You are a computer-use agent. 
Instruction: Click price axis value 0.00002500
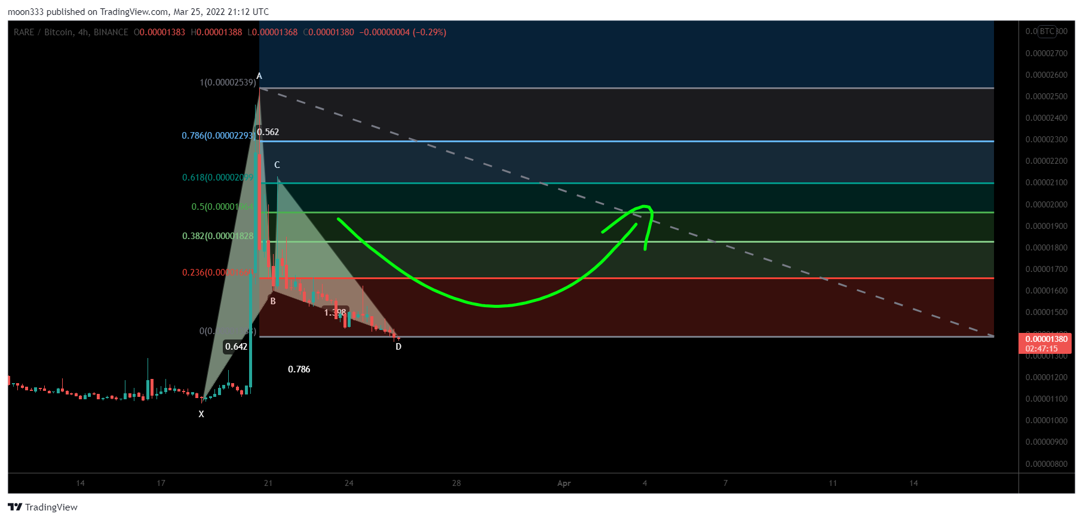point(1047,96)
